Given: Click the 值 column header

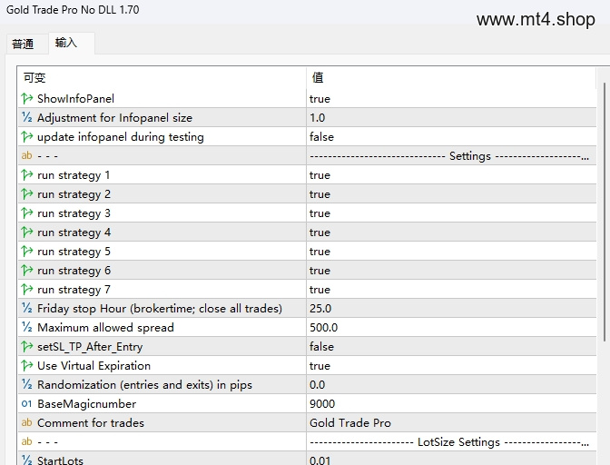Looking at the screenshot, I should (x=451, y=78).
